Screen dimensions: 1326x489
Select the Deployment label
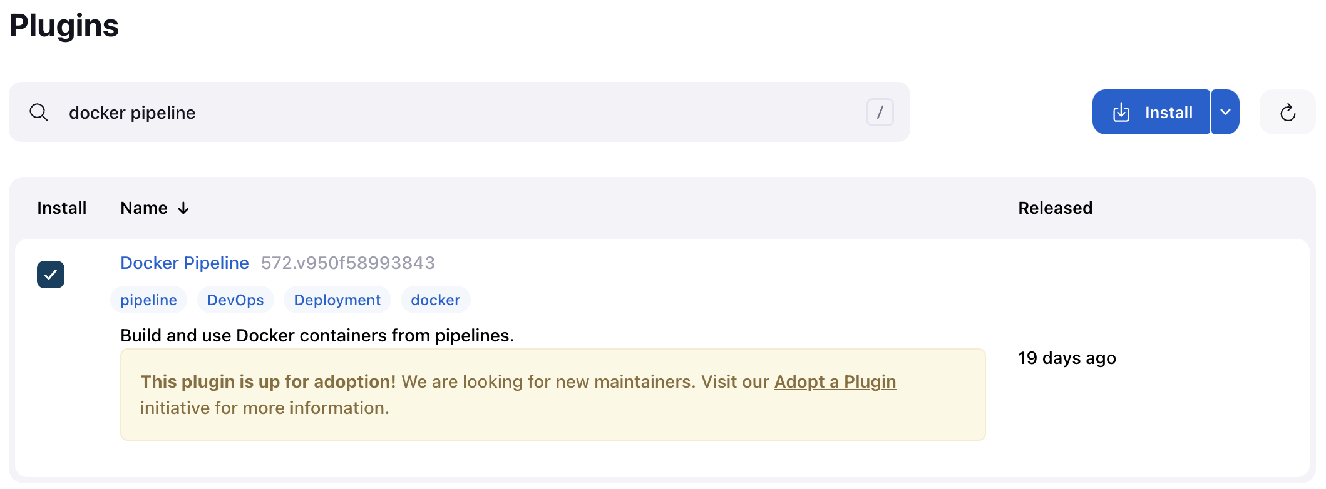[x=337, y=300]
